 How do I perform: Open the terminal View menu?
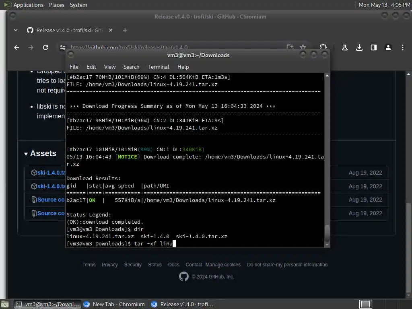click(110, 67)
